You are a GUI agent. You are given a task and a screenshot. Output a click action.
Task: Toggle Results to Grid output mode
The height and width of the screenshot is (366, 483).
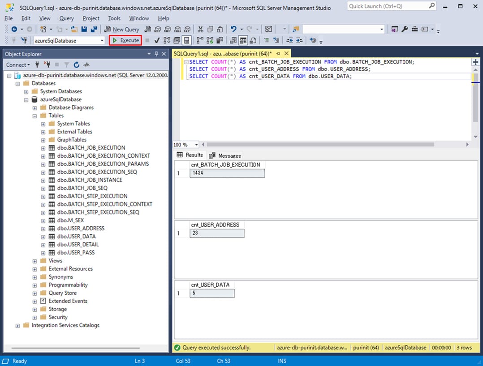coord(243,40)
